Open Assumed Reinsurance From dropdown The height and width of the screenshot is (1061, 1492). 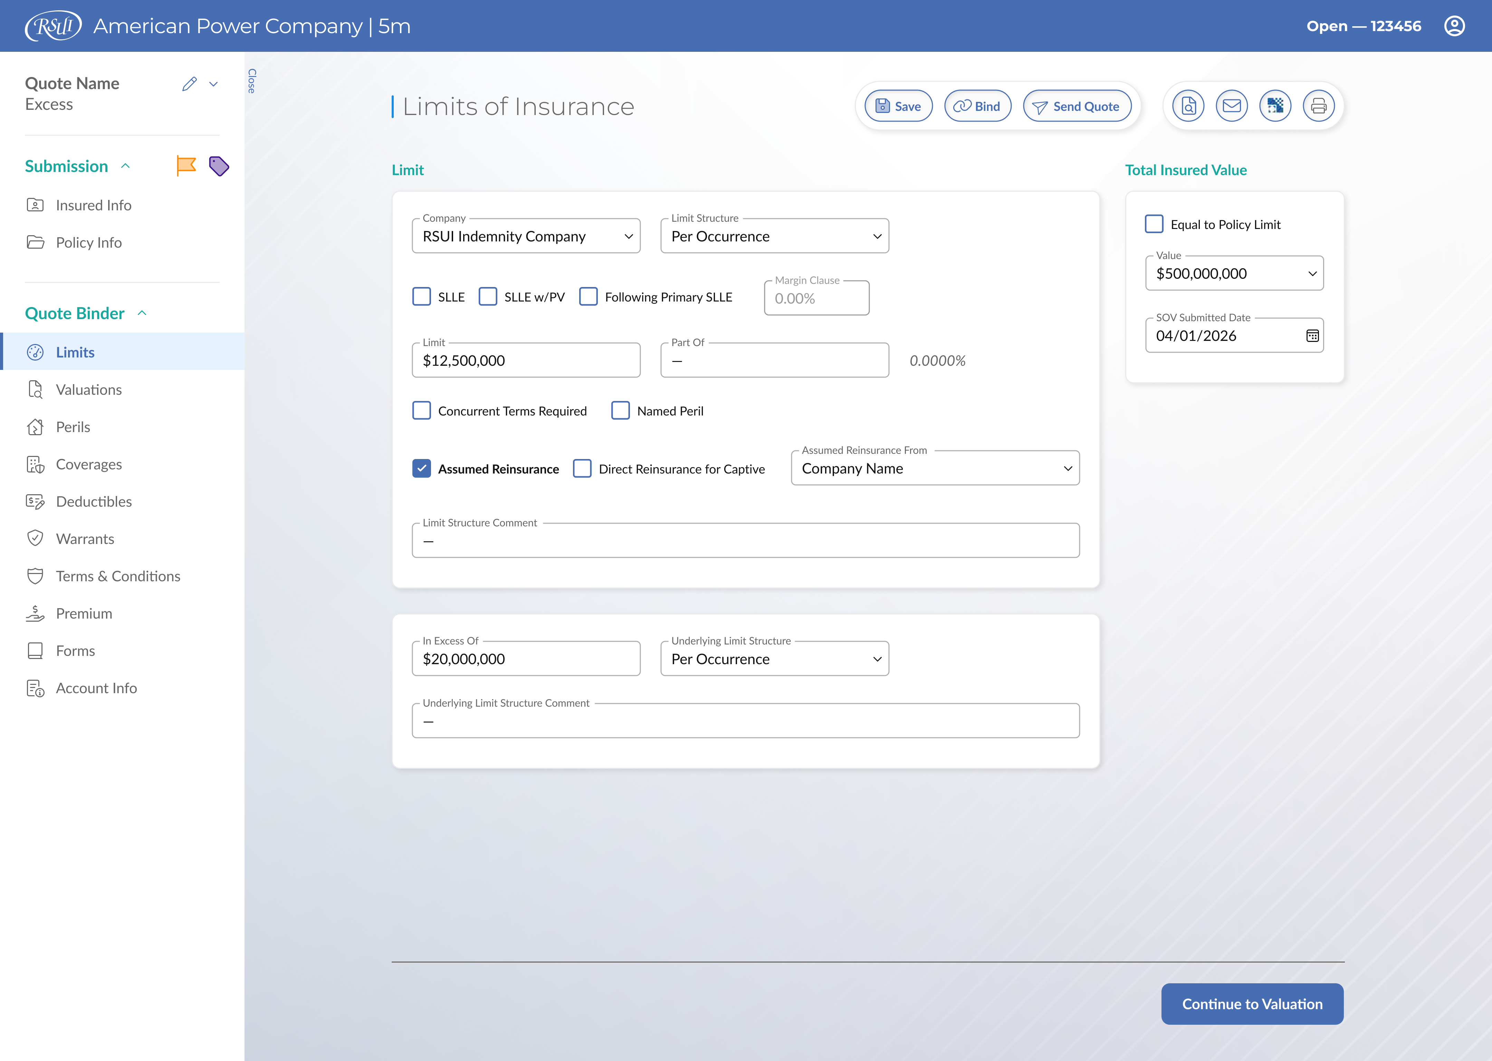[936, 468]
